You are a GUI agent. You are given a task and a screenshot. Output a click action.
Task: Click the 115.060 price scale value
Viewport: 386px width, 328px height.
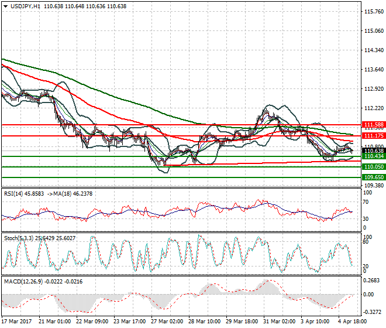(x=374, y=31)
